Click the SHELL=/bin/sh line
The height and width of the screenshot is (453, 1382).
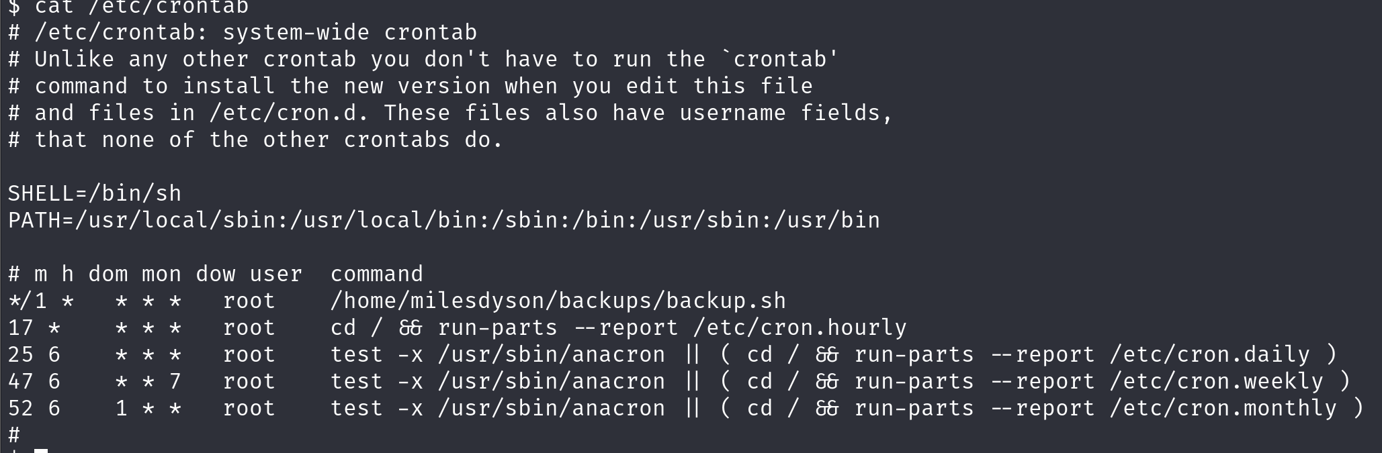[x=95, y=193]
